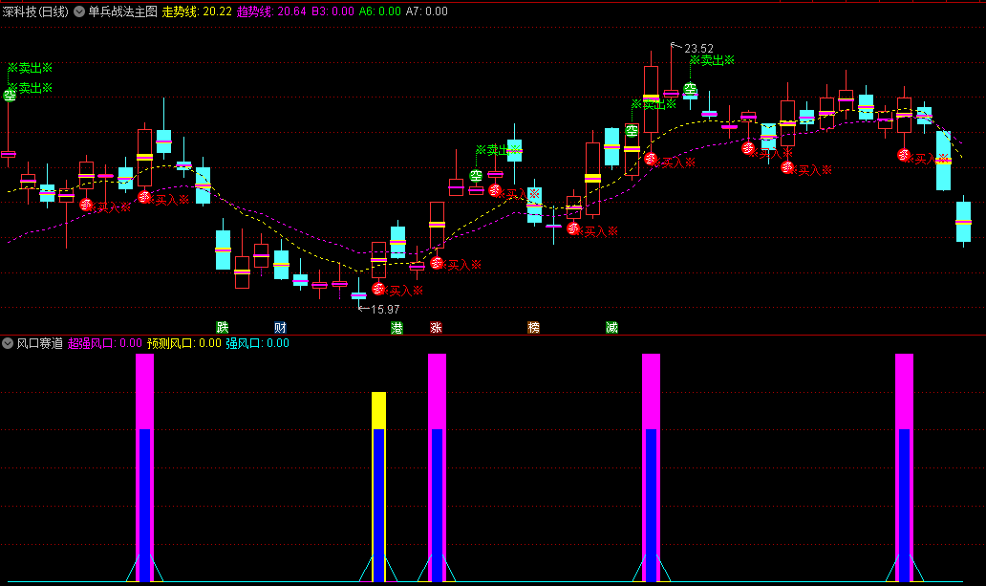Click the yellow 预测风口: 0.00 readout
The width and height of the screenshot is (986, 586).
coord(184,343)
